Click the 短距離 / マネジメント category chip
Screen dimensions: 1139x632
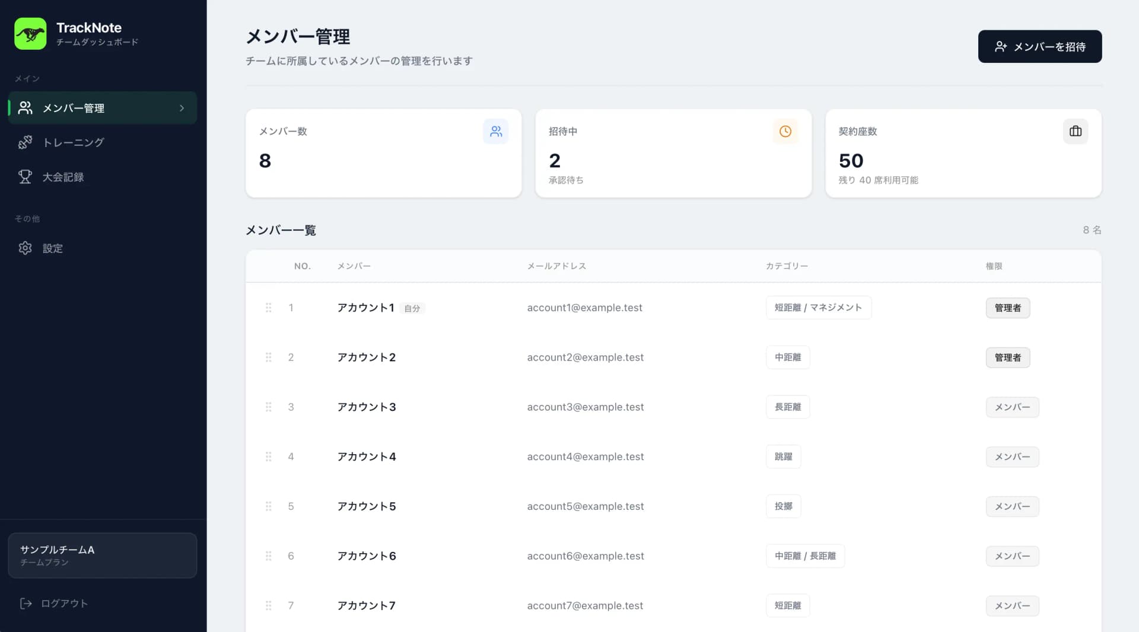coord(818,308)
